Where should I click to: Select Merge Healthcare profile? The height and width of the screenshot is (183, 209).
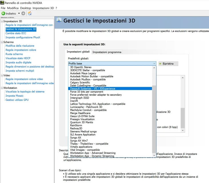click(110, 113)
